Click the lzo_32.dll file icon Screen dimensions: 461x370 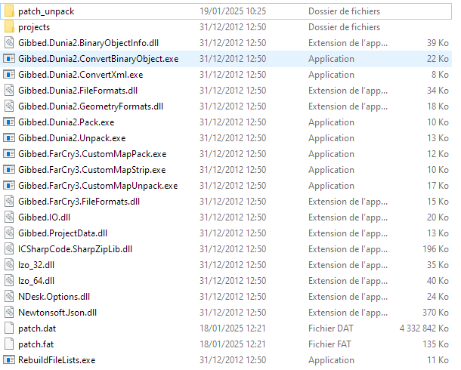click(9, 265)
